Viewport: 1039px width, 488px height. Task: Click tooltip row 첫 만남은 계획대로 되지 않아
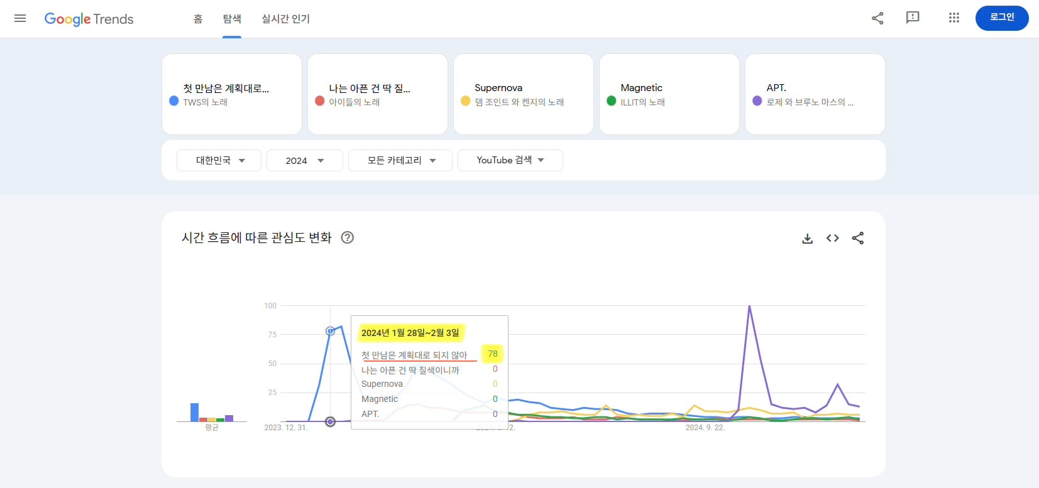pyautogui.click(x=429, y=355)
